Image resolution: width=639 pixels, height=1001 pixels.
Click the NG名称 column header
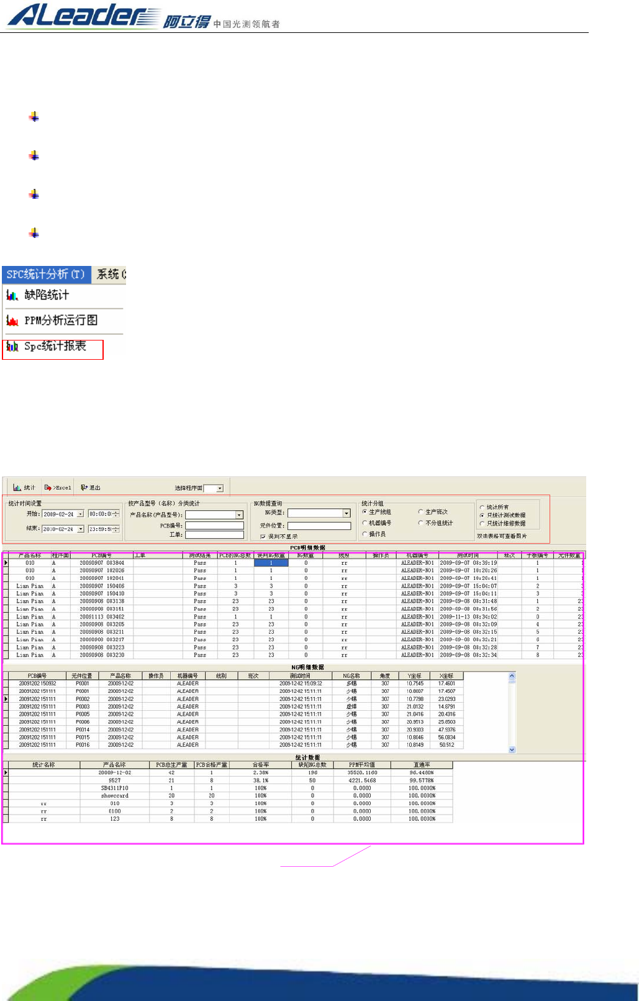pos(351,676)
